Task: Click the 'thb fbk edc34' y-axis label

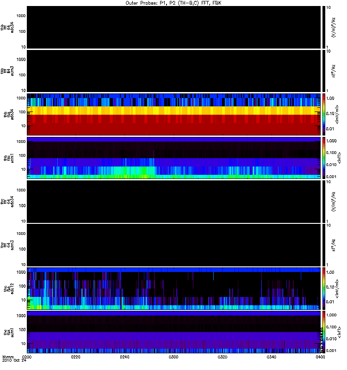Action: point(9,114)
